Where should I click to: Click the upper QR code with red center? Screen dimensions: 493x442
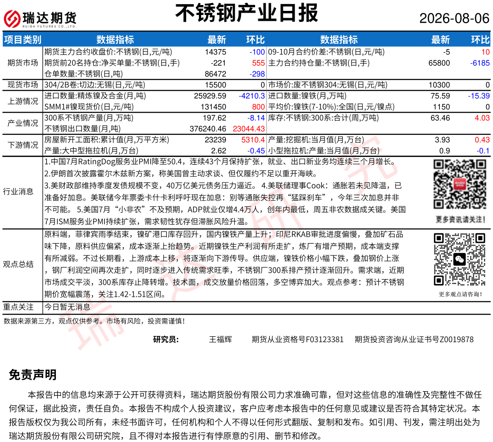pos(460,184)
